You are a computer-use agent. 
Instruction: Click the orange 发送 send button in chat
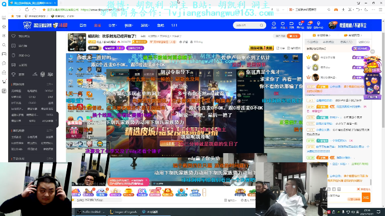(x=366, y=197)
